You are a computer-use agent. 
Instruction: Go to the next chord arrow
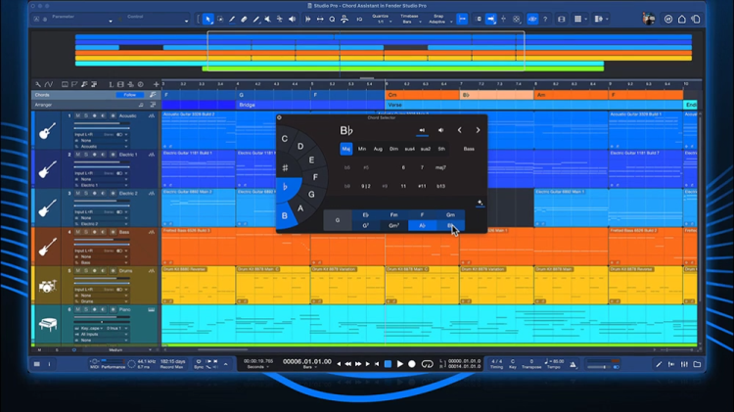[478, 130]
